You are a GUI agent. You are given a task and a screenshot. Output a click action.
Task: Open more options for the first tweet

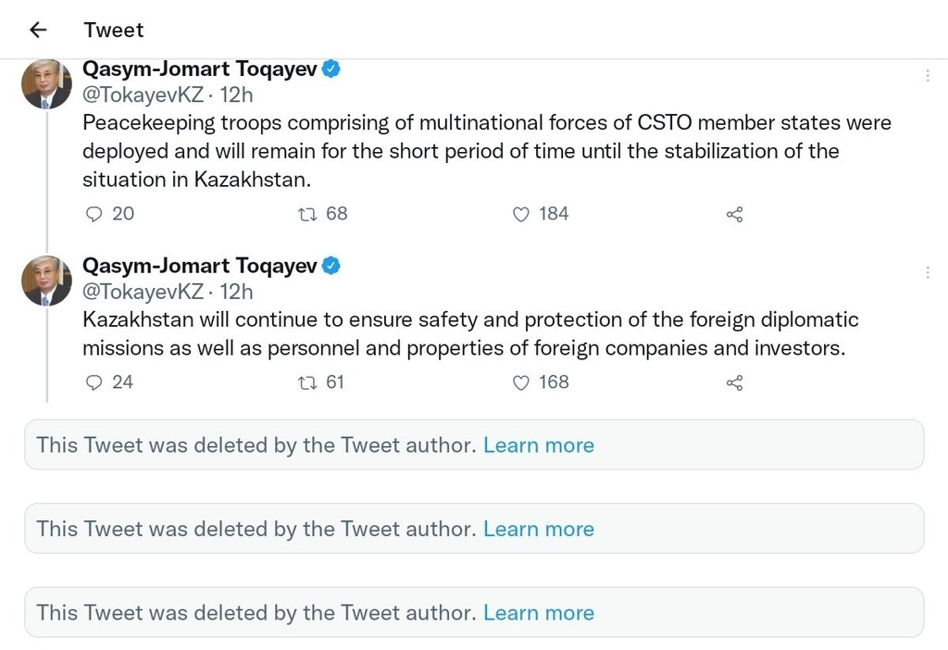[927, 76]
